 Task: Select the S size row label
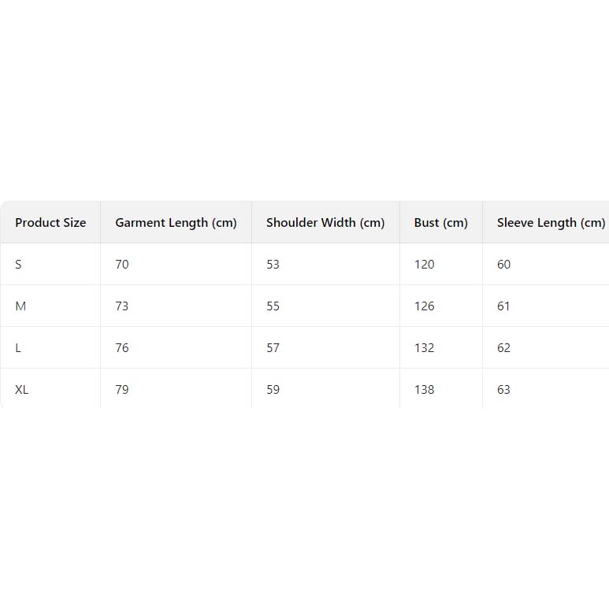point(18,265)
